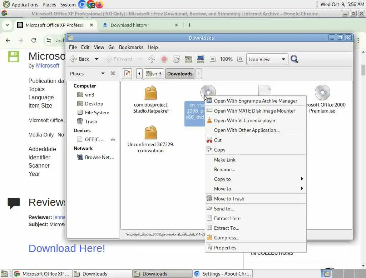Choose Open With VLC media player
Image resolution: width=366 pixels, height=278 pixels.
[256, 120]
